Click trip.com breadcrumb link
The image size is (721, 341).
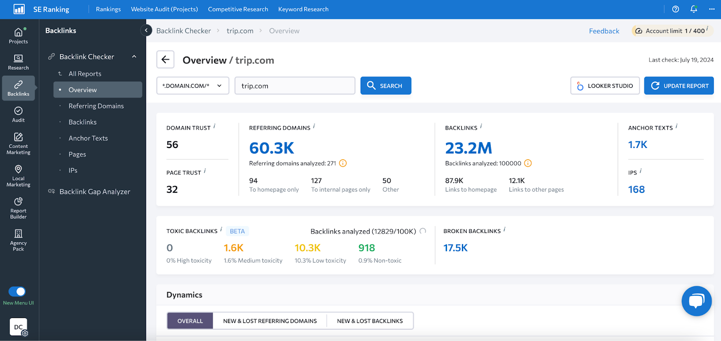click(240, 31)
